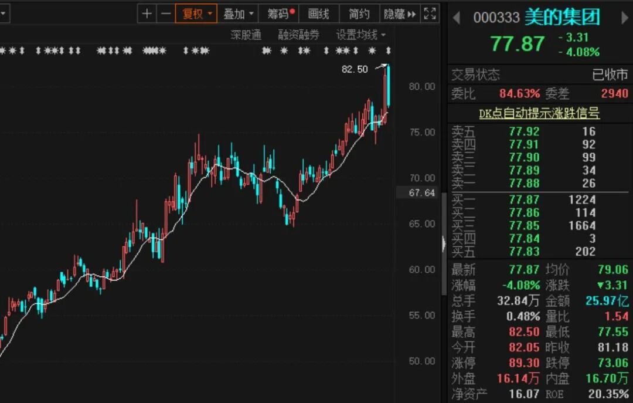The height and width of the screenshot is (403, 633).
Task: Open DK点自动提示涨跌信号 link
Action: (x=539, y=113)
